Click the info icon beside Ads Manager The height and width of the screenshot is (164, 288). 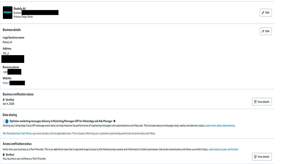tap(115, 121)
